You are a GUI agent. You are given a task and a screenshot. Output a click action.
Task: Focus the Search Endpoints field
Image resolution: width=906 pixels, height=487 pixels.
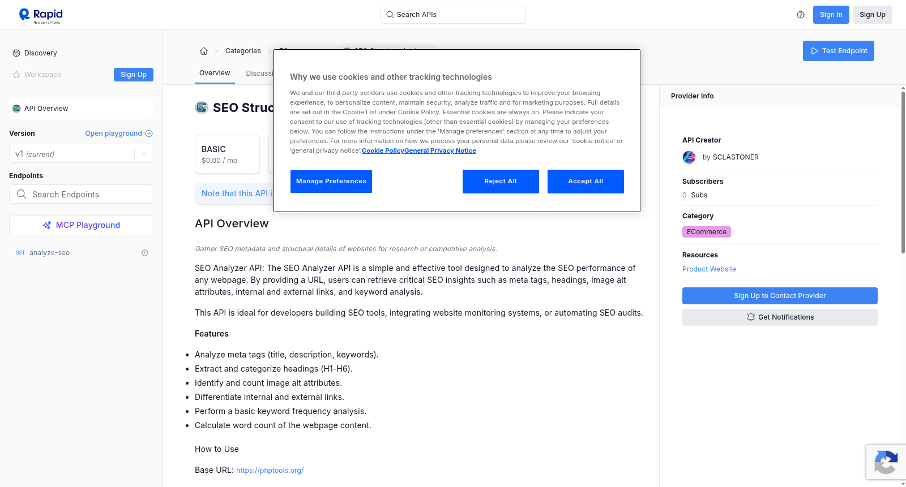81,194
